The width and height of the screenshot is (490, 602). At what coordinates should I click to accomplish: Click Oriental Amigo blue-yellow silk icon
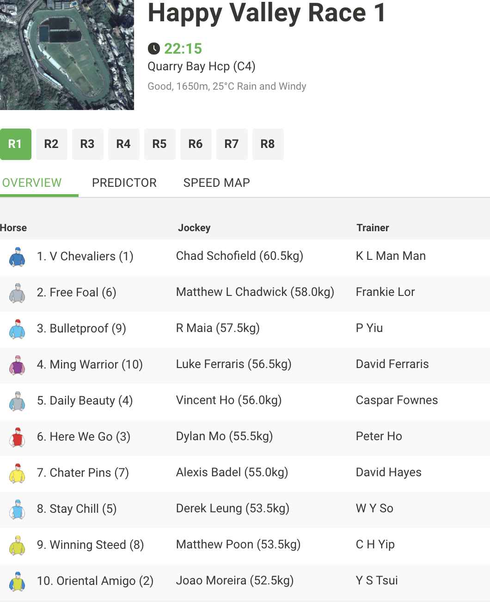pyautogui.click(x=18, y=581)
